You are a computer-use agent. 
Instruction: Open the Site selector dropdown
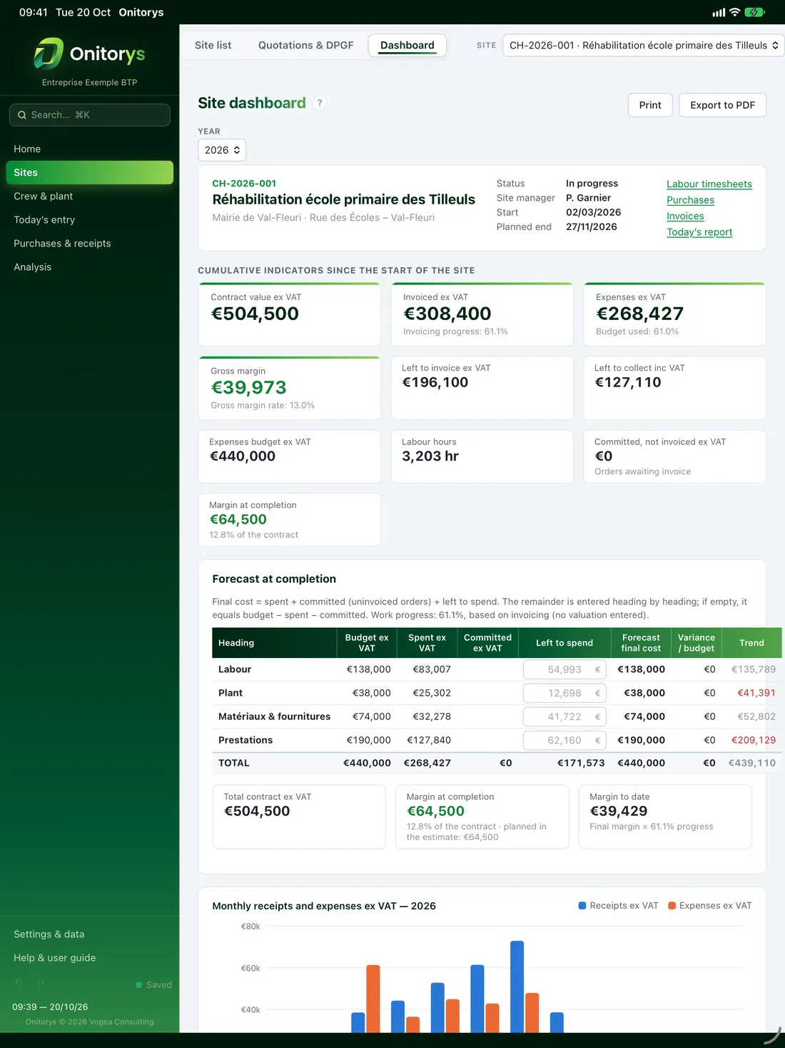(x=643, y=45)
